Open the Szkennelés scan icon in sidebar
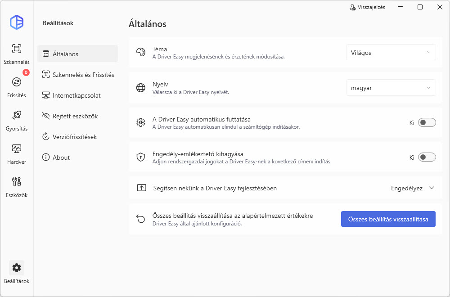 (17, 49)
